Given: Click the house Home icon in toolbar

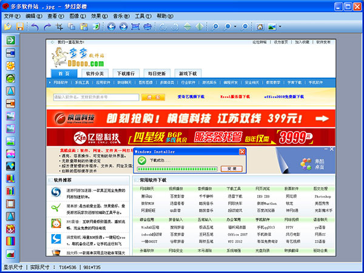Looking at the screenshot, I should (x=260, y=27).
